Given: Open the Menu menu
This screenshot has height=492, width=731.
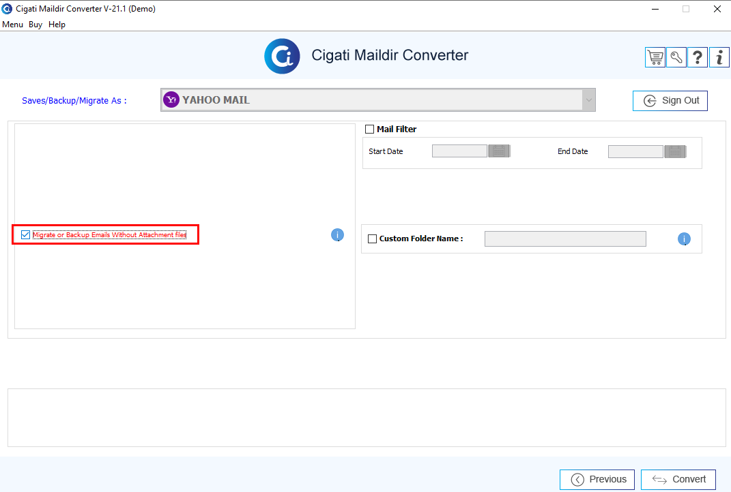Looking at the screenshot, I should pos(12,25).
